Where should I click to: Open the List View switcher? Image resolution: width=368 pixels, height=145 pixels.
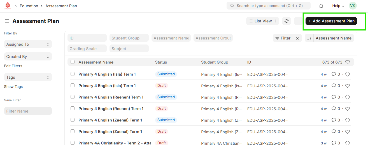263,21
